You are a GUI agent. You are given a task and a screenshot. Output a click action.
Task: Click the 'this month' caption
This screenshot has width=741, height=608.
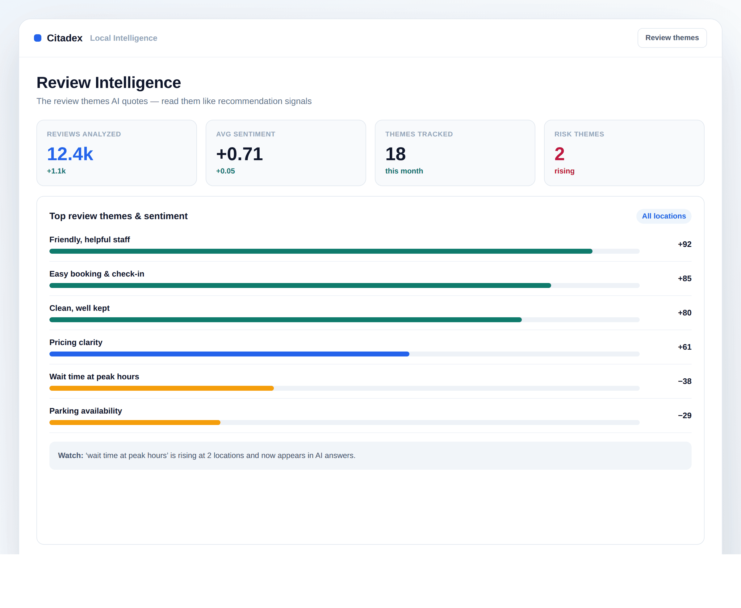[x=404, y=171]
